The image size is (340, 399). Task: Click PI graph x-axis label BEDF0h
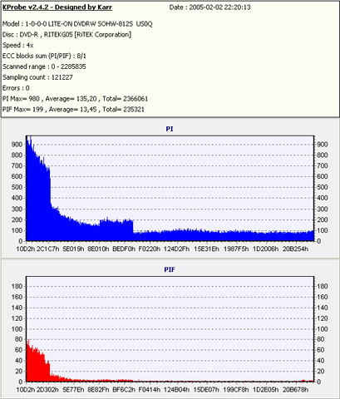[124, 249]
